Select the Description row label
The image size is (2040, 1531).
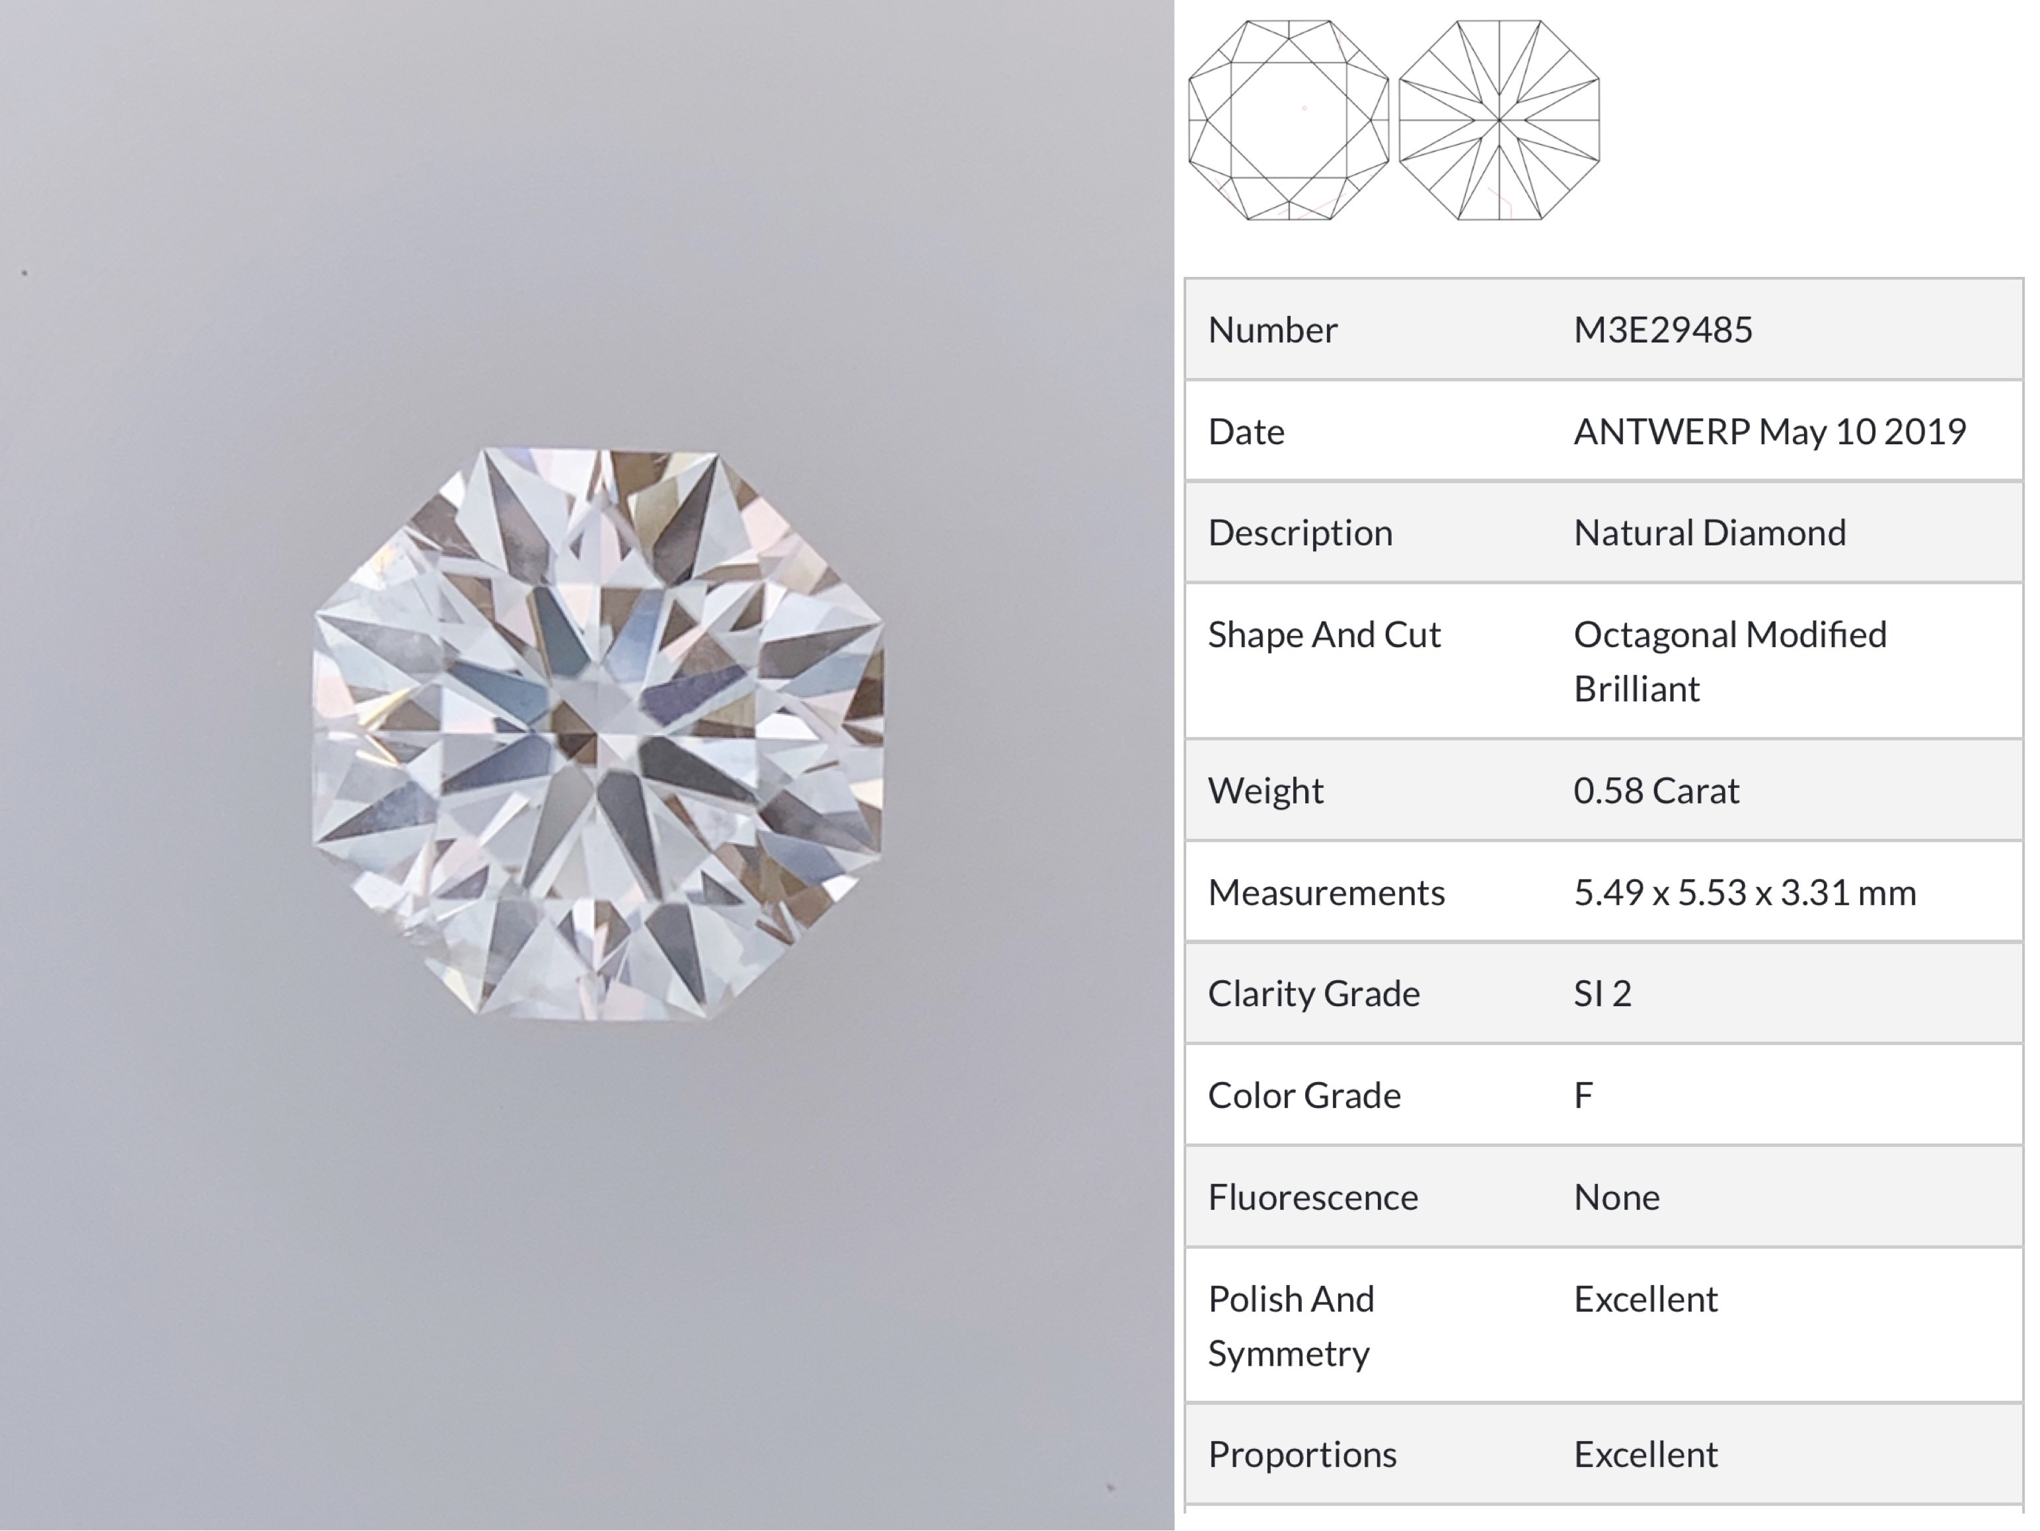tap(1299, 533)
